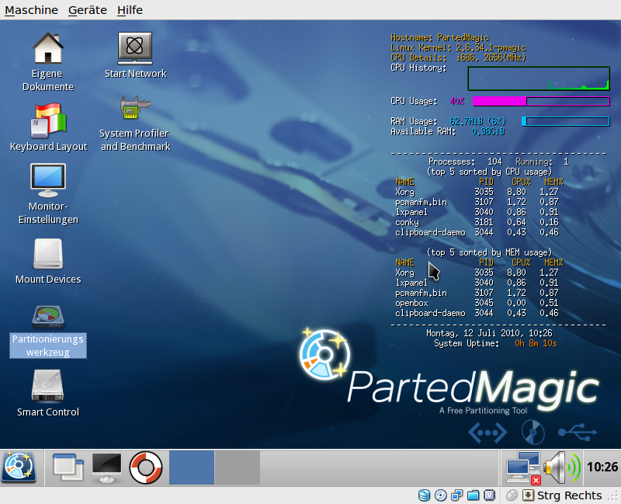Viewport: 621px width, 504px height.
Task: Switch to the first virtual desktop
Action: click(192, 467)
